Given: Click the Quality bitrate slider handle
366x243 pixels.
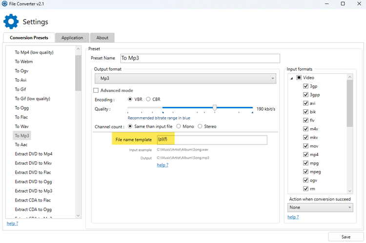Looking at the screenshot, I should 214,108.
